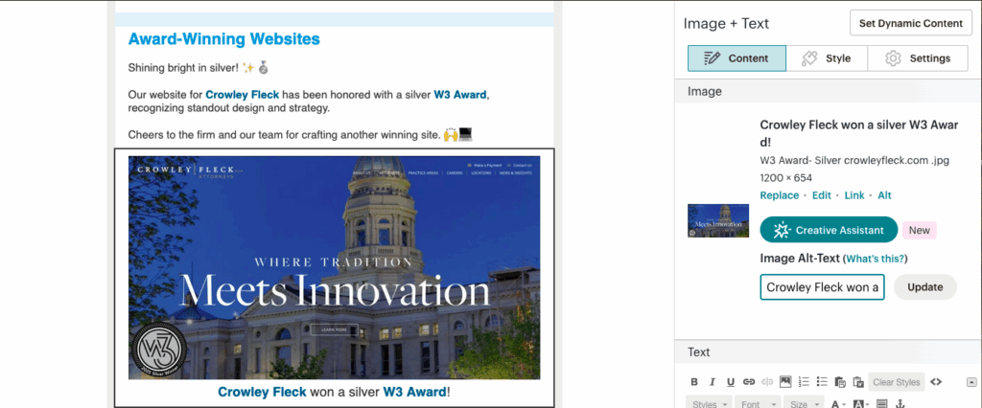Click the 1200 × 654 dimensions text
Viewport: 982px width, 408px height.
coord(786,178)
